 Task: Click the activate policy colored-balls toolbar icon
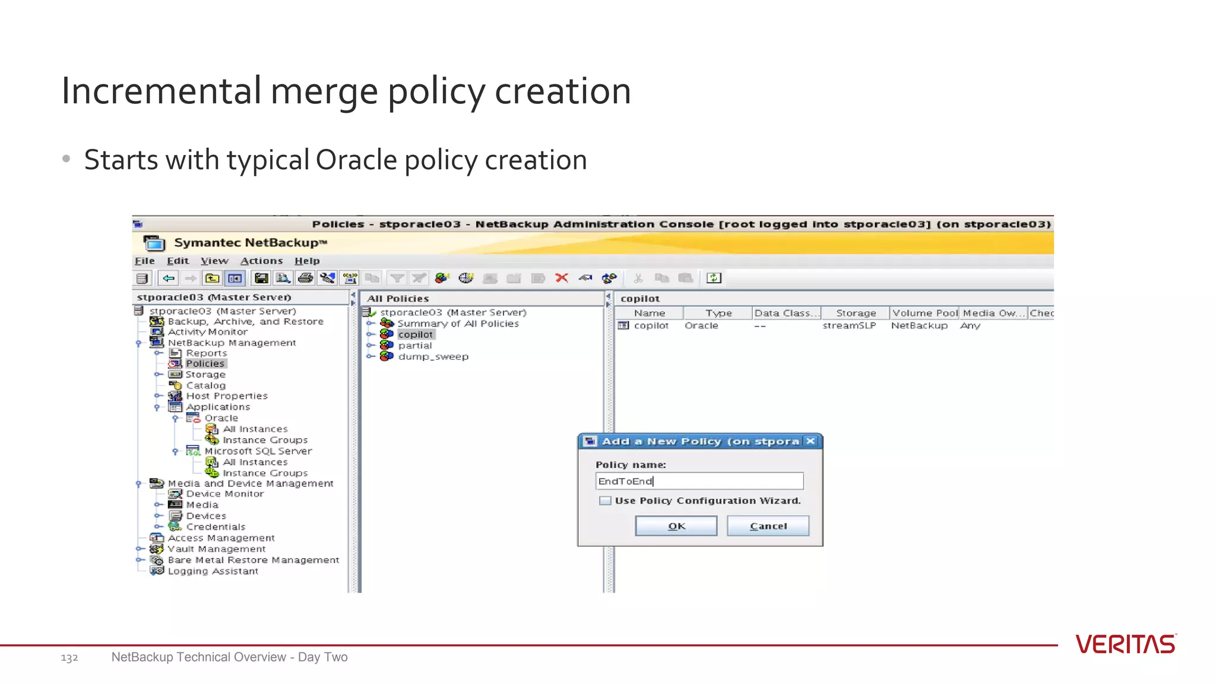(609, 278)
